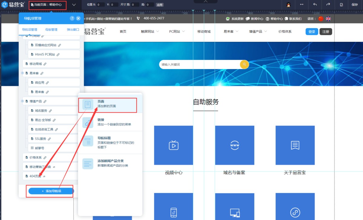The height and width of the screenshot is (220, 363).
Task: Click the 添加导航项 button
Action: (x=51, y=191)
